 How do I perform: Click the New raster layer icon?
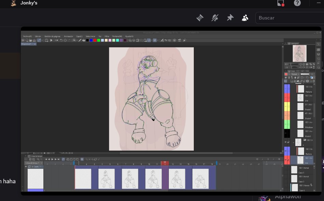coord(292,81)
